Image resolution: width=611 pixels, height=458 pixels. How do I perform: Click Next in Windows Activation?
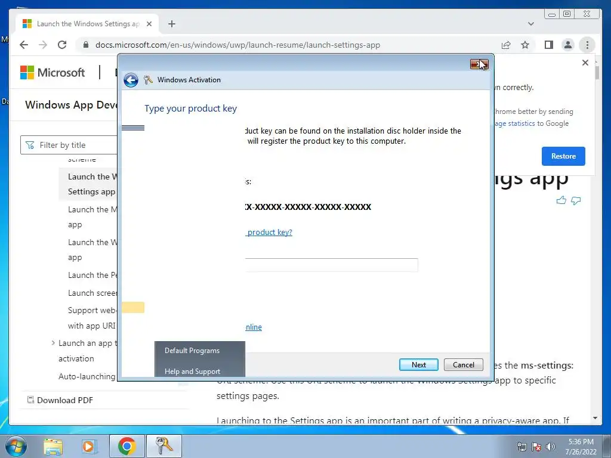[418, 365]
